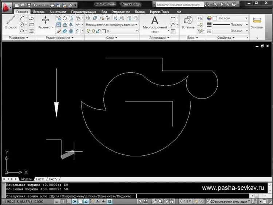This screenshot has width=273, height=205.
Task: Click the Print icon in quick access toolbar
Action: click(x=52, y=5)
